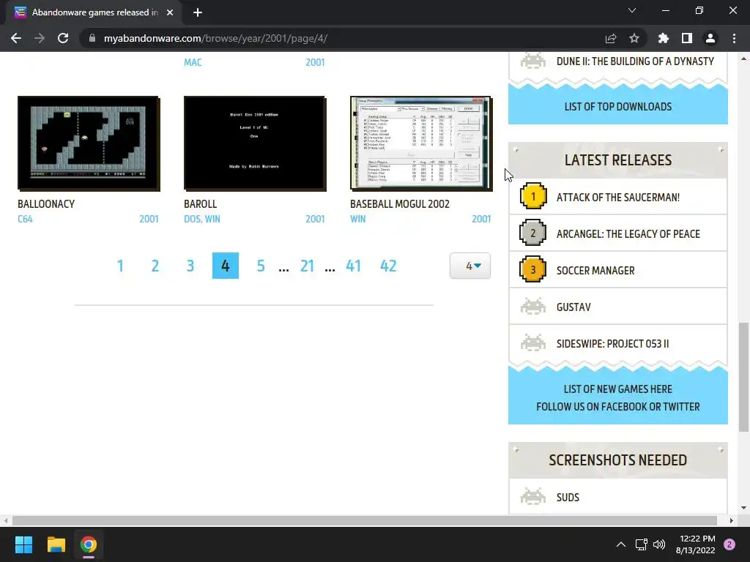Open the Extensions puzzle icon
This screenshot has height=562, width=750.
(664, 38)
